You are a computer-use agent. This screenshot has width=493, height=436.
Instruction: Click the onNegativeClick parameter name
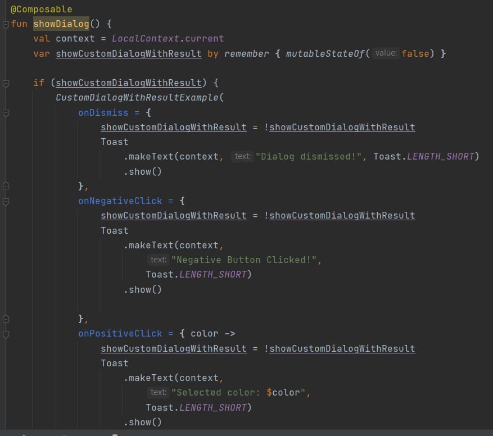120,201
